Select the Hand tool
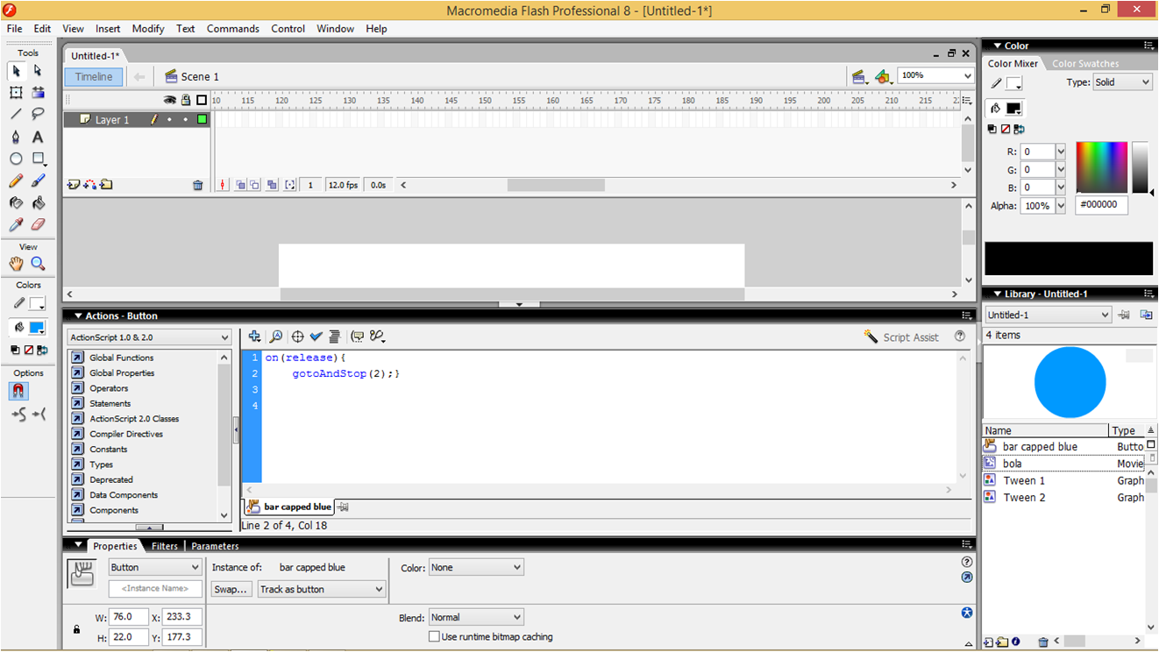The height and width of the screenshot is (652, 1159). coord(16,263)
